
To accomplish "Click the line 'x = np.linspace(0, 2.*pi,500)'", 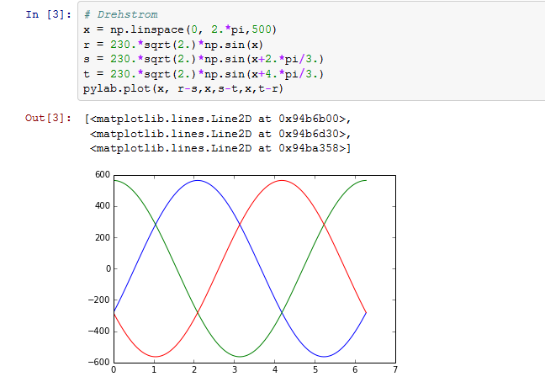I will (180, 29).
